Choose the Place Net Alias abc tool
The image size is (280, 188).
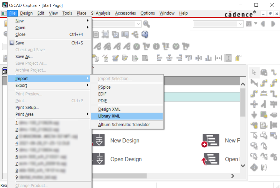[x=264, y=93]
